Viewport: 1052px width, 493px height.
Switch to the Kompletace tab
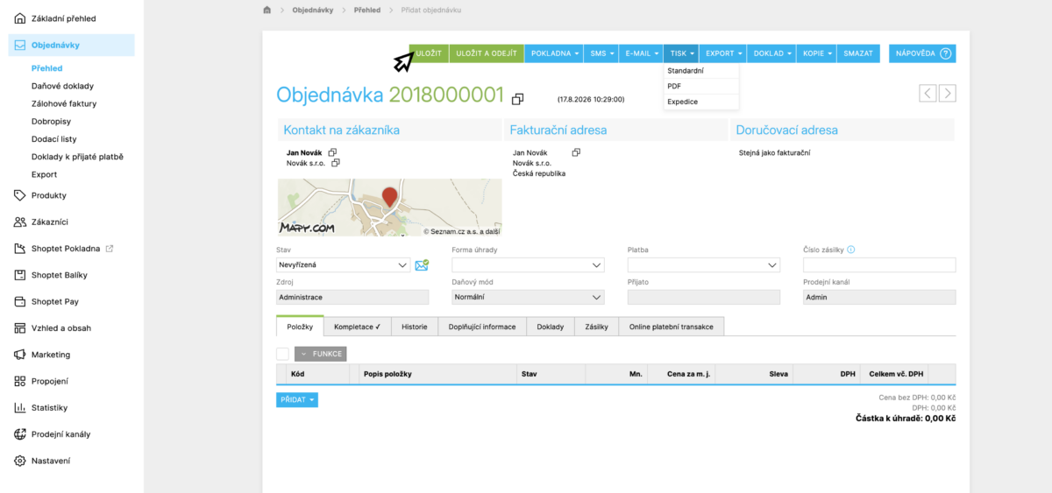pos(358,327)
